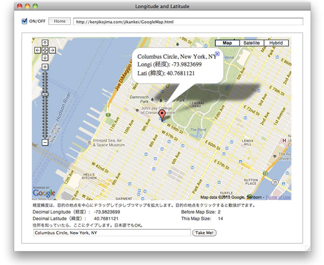
Task: Click the Lati value in info bubble
Action: pyautogui.click(x=180, y=73)
